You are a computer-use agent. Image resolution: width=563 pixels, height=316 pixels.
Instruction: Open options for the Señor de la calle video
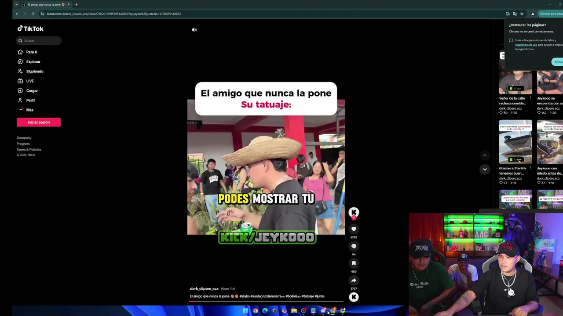coord(530,98)
